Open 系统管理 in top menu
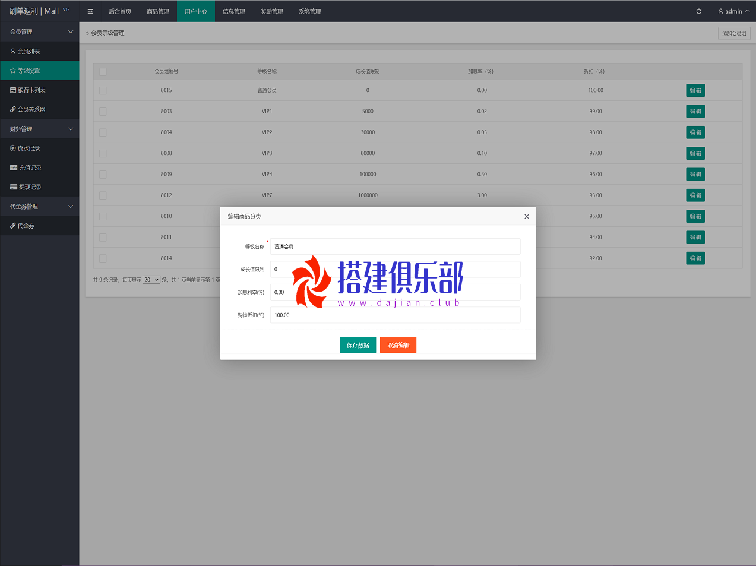Image resolution: width=756 pixels, height=566 pixels. coord(310,11)
